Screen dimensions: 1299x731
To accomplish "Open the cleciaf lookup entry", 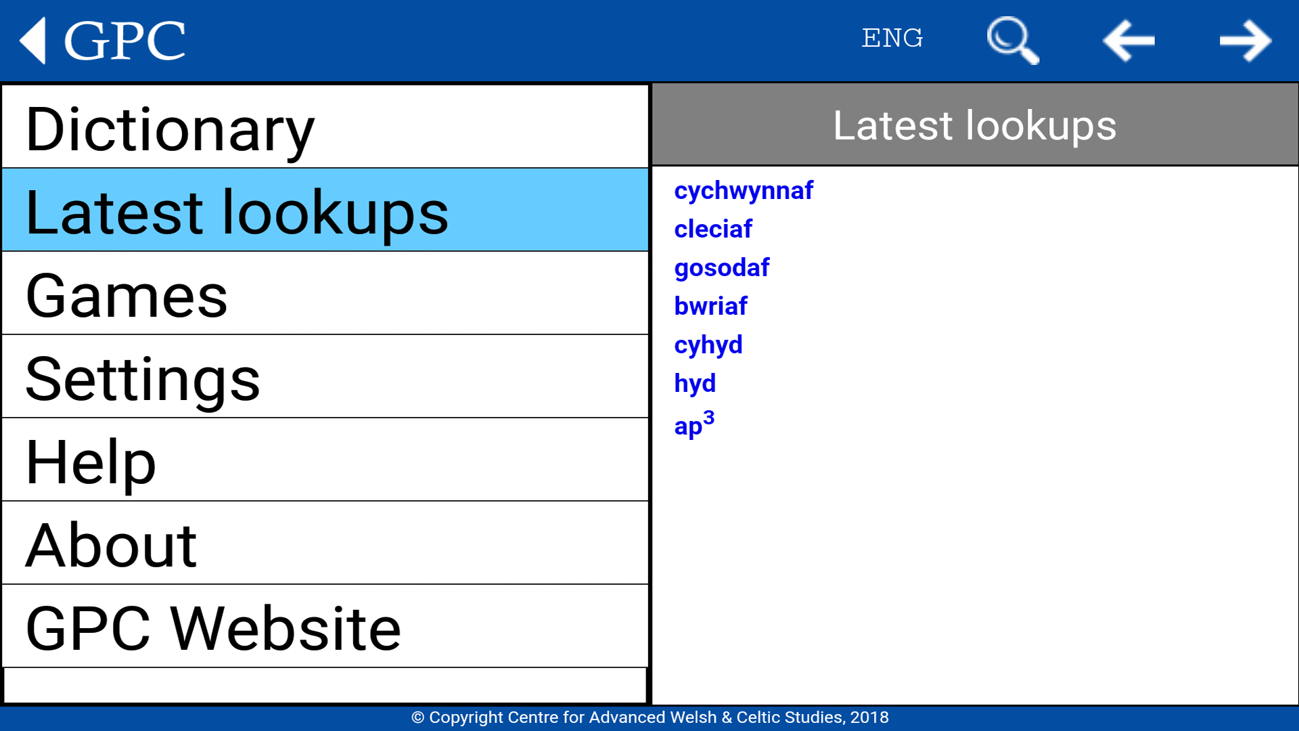I will (712, 229).
